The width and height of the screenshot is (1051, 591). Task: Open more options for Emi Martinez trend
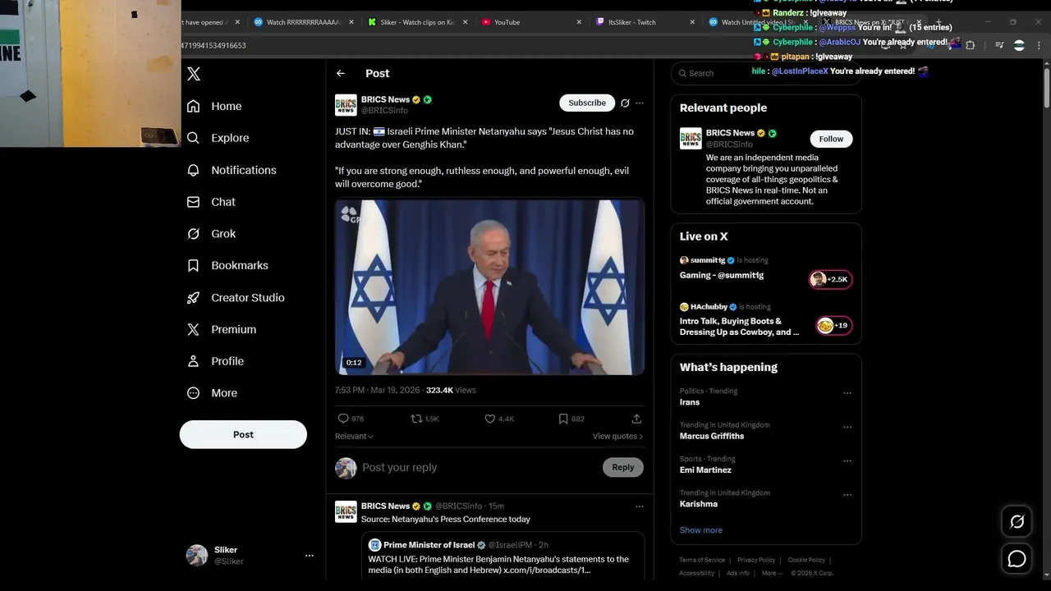pos(847,461)
